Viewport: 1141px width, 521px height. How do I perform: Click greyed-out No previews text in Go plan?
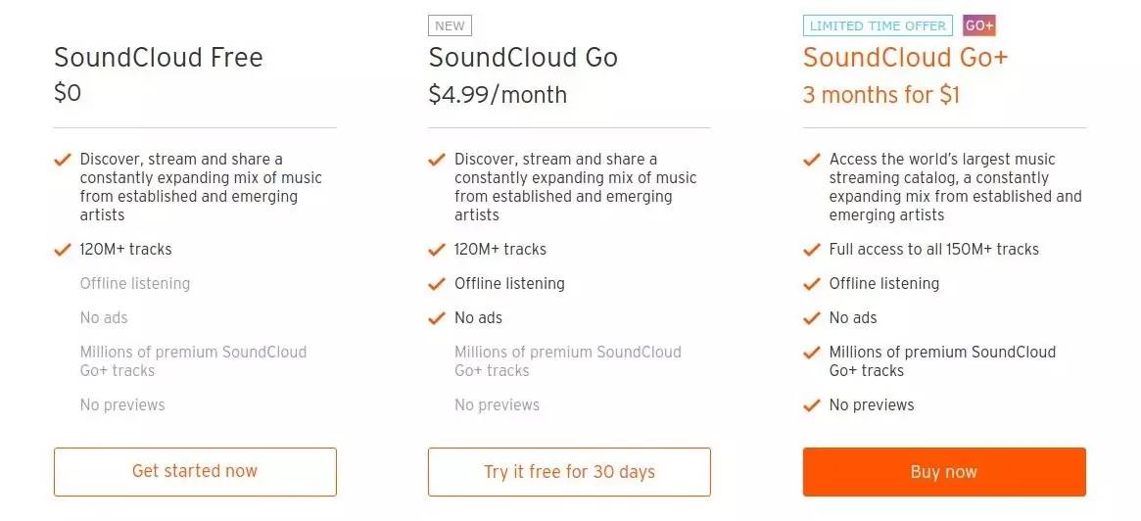497,405
